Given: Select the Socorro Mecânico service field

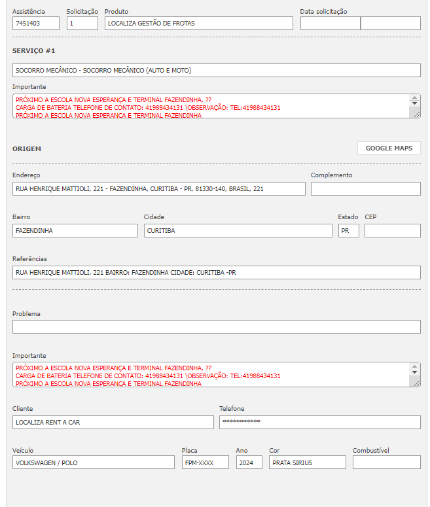Looking at the screenshot, I should 216,71.
